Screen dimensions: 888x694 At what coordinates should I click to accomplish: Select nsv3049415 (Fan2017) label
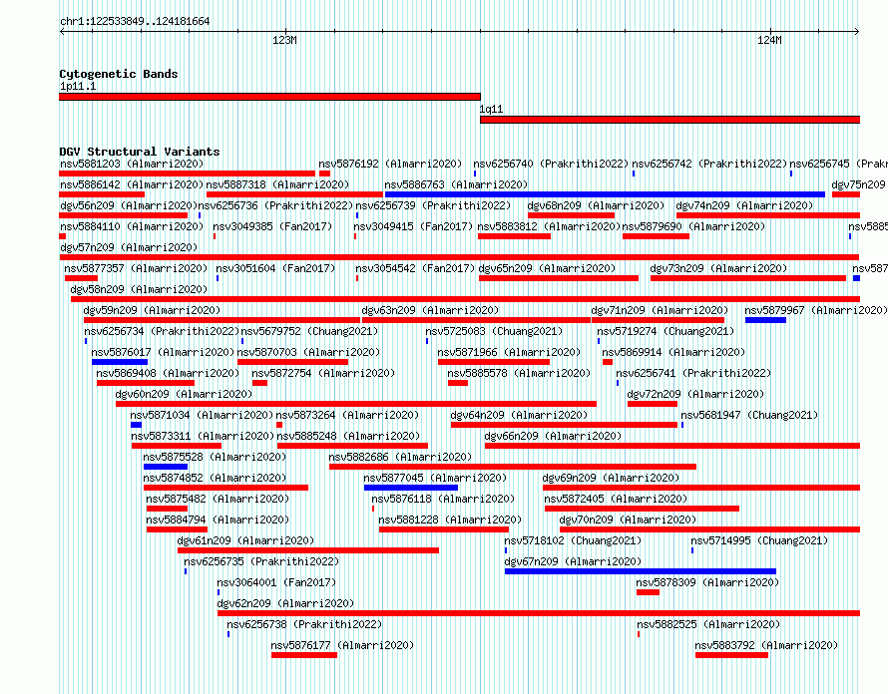pyautogui.click(x=413, y=226)
